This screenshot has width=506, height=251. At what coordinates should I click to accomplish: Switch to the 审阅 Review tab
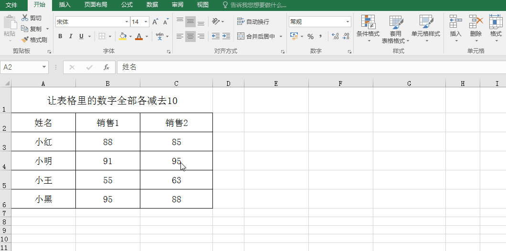click(178, 5)
